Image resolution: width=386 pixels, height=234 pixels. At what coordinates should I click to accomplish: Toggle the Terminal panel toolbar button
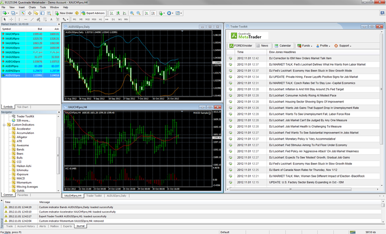pos(42,13)
